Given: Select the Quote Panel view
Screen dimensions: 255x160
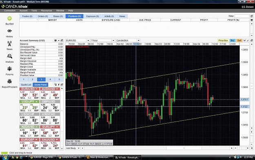Looking at the screenshot, I should [40, 85].
